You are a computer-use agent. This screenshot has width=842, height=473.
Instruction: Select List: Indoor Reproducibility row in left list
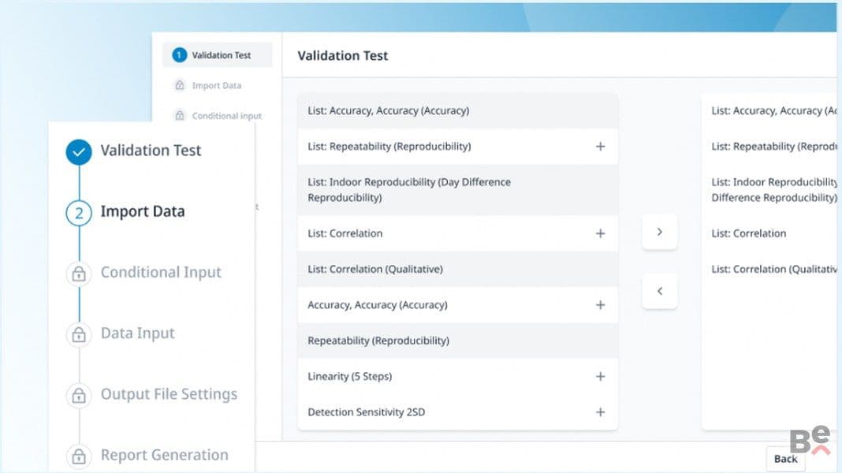point(457,190)
